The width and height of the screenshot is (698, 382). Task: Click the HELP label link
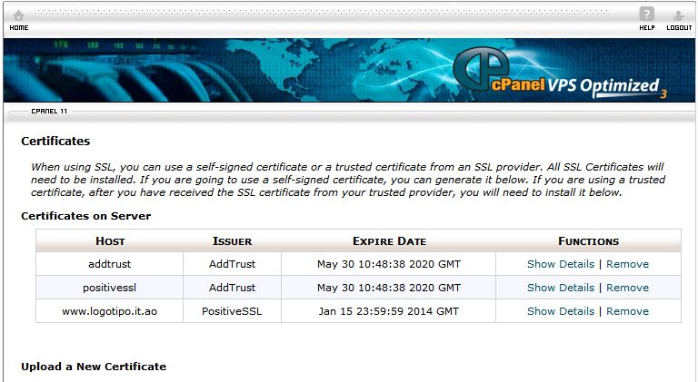tap(647, 27)
